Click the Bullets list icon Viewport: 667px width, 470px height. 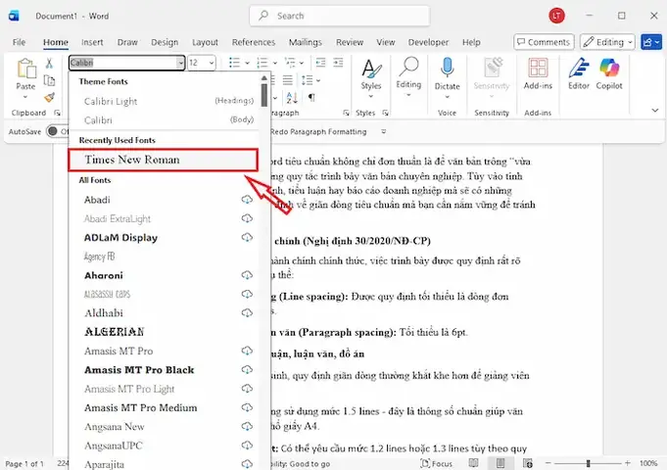click(x=234, y=63)
